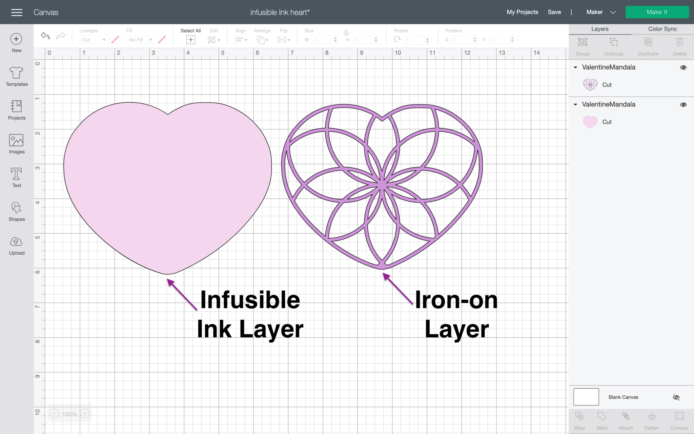The width and height of the screenshot is (694, 434).
Task: Select the Attach tool
Action: [626, 419]
